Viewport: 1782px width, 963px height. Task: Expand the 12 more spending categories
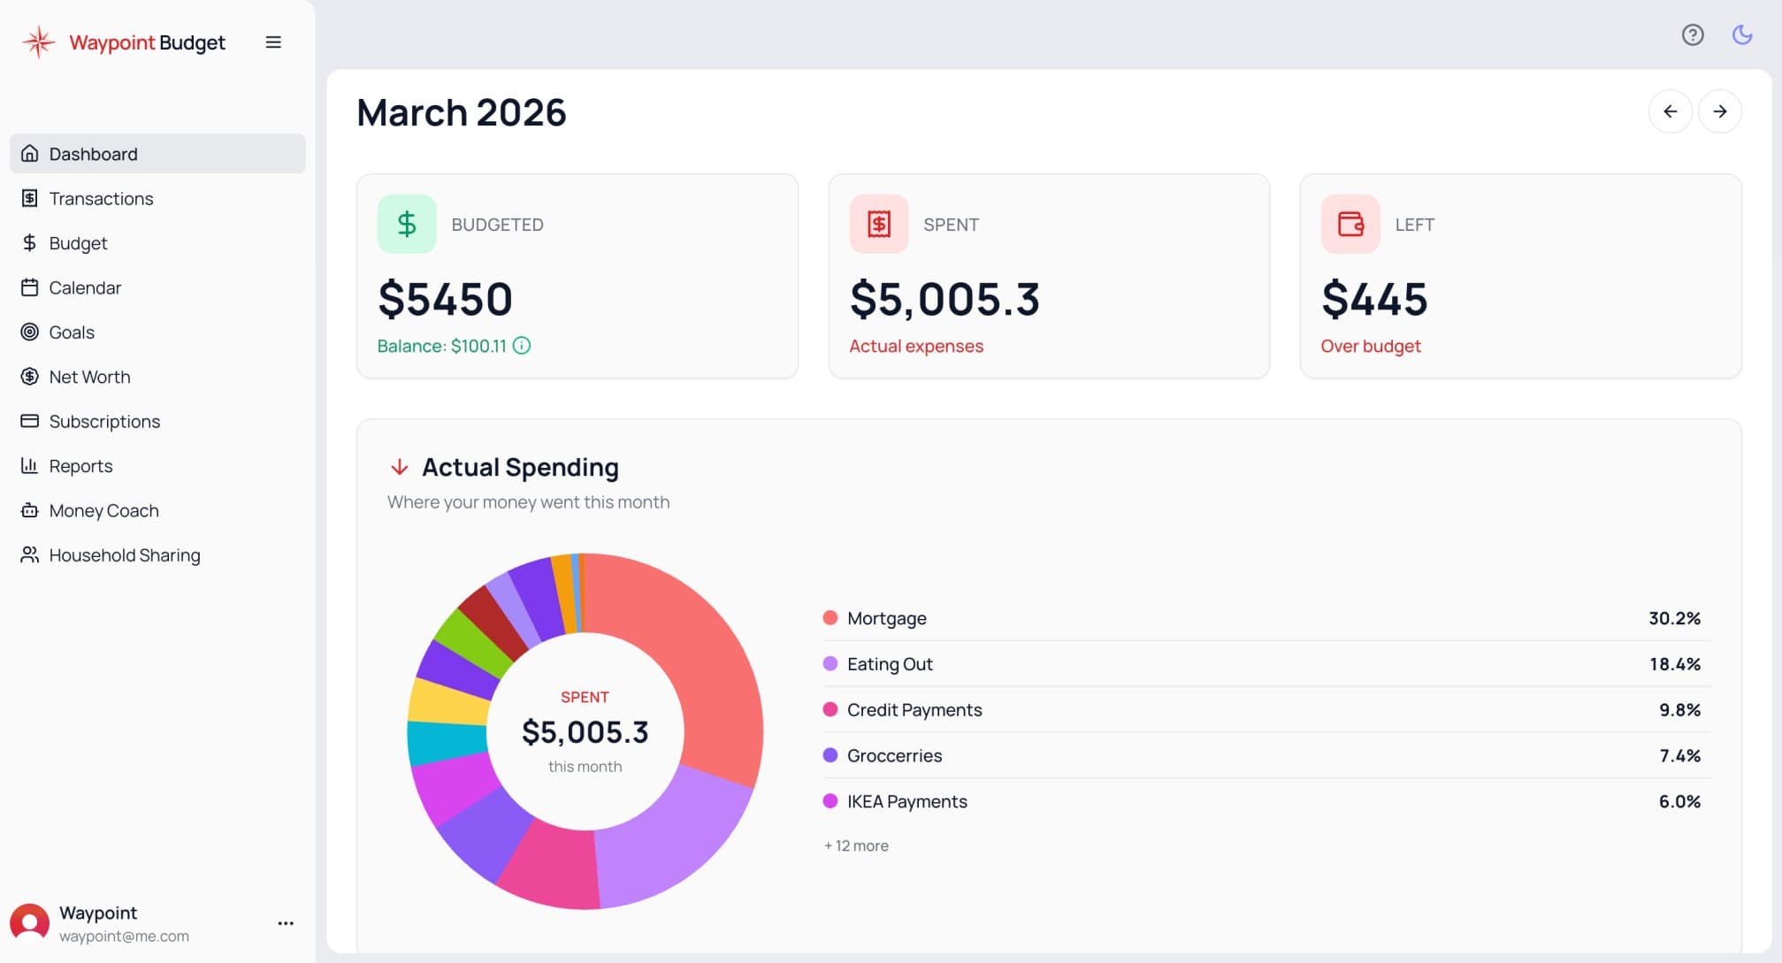click(x=854, y=845)
